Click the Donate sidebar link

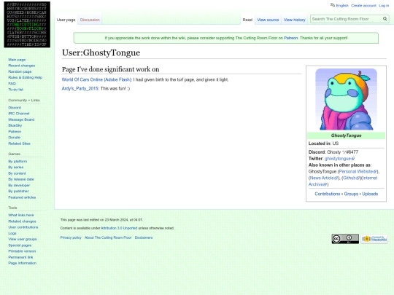(15, 138)
